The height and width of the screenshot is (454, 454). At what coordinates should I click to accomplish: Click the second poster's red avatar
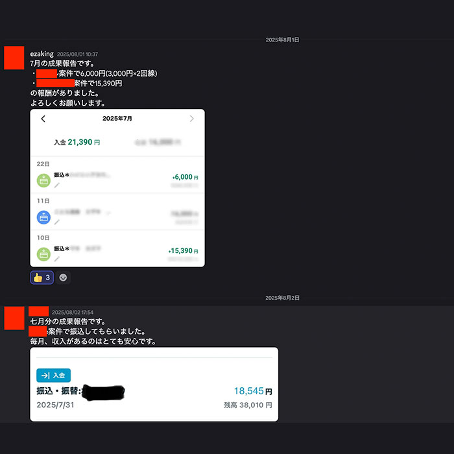coord(14,318)
